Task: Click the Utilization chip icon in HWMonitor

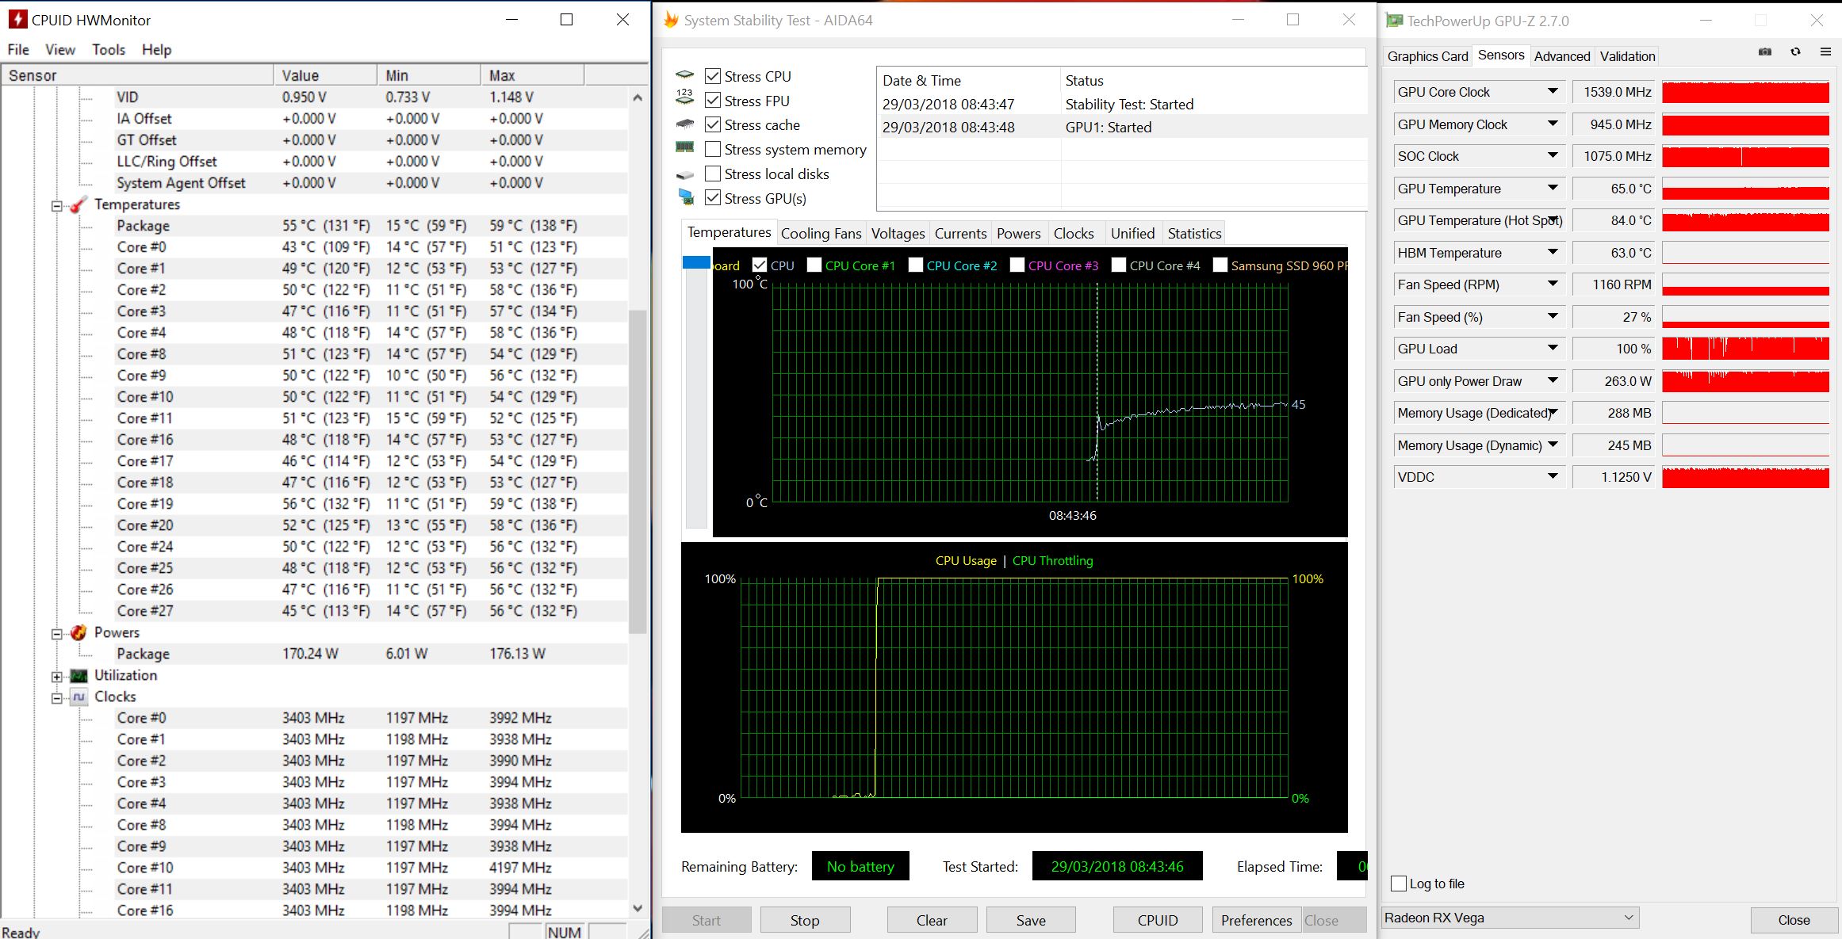Action: pos(79,675)
